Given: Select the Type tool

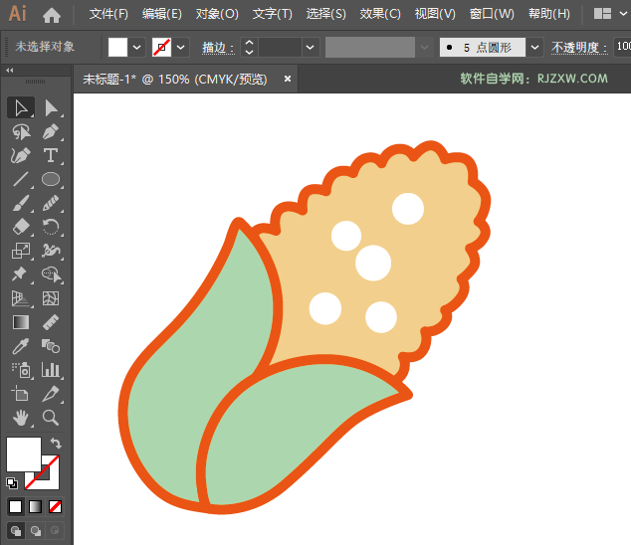Looking at the screenshot, I should (x=52, y=155).
